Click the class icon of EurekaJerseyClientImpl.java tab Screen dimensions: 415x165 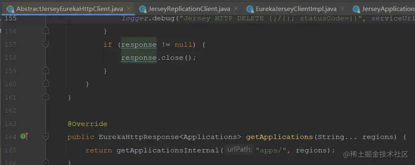point(250,9)
